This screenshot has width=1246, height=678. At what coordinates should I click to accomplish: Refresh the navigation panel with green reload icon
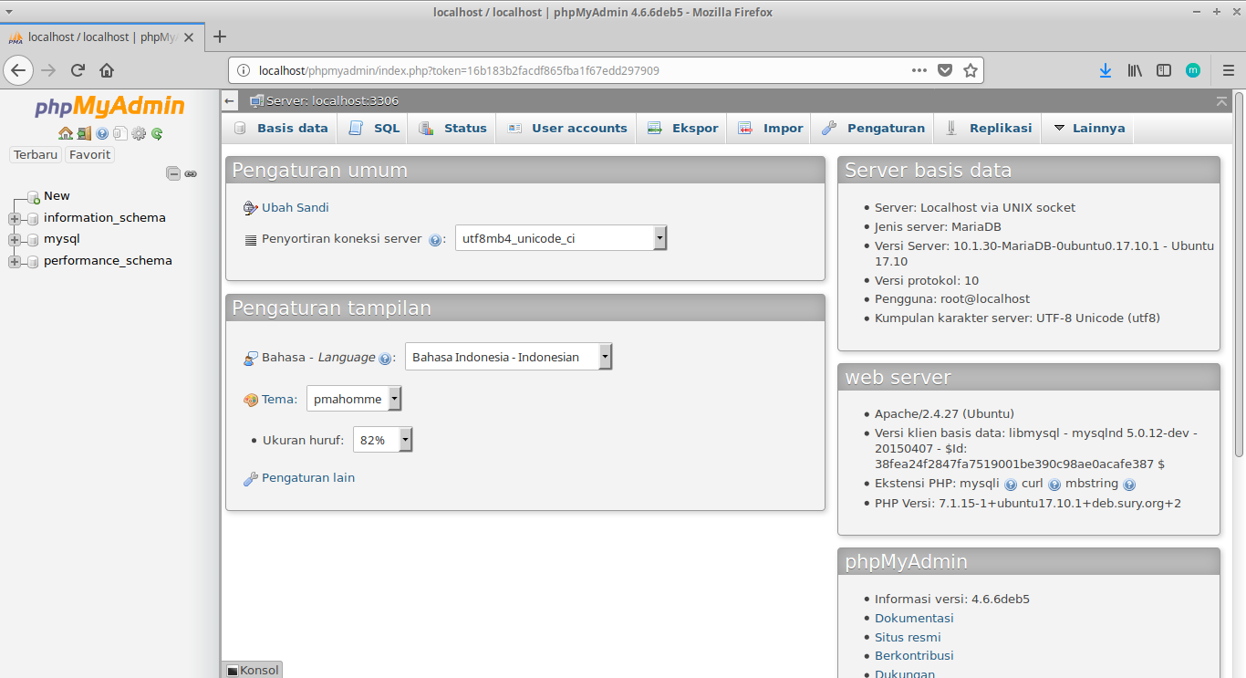click(157, 133)
